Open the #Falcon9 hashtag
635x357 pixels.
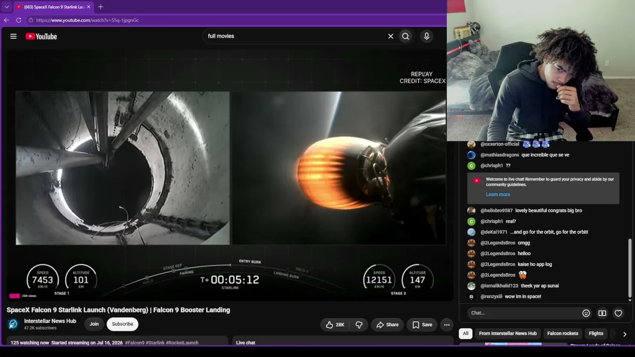(134, 343)
